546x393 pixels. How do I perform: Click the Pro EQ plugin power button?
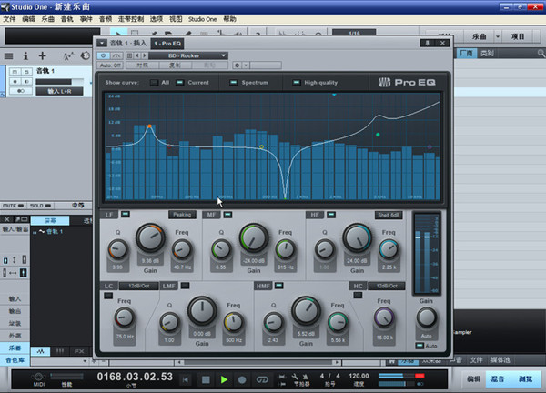coord(104,55)
